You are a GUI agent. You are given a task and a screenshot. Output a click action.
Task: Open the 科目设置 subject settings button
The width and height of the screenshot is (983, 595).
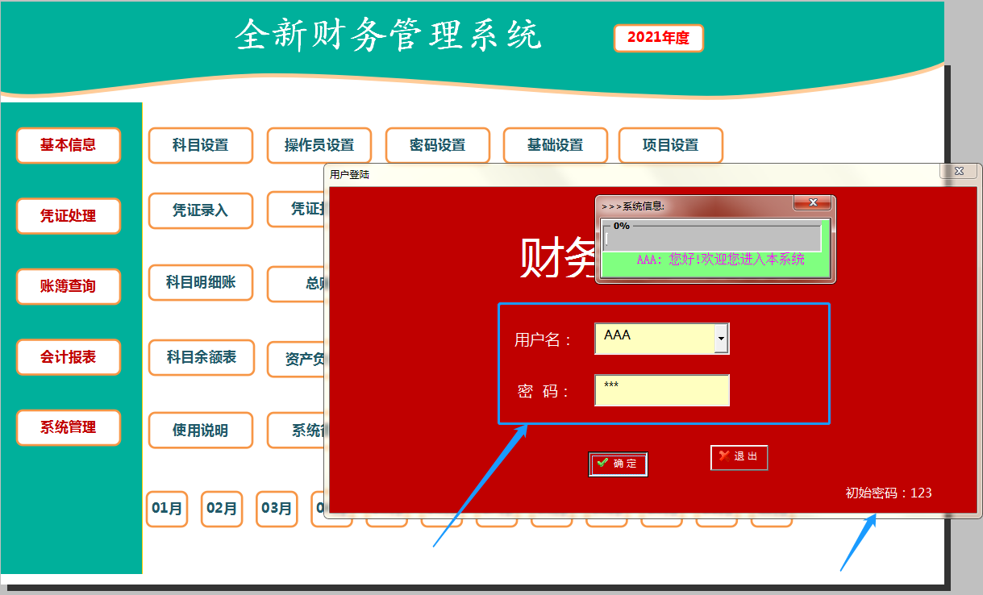coord(200,145)
